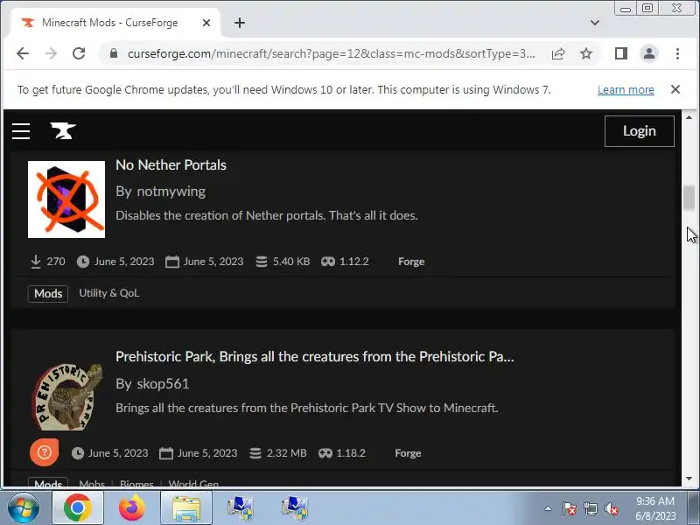Open Windows Explorer from the taskbar
The width and height of the screenshot is (700, 525).
pyautogui.click(x=186, y=507)
